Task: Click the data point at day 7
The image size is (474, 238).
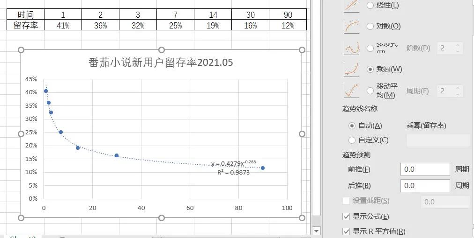Action: [x=61, y=132]
